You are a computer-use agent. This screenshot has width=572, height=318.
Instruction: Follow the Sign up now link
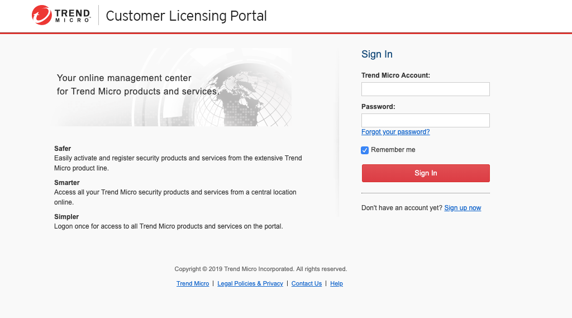[x=463, y=208]
